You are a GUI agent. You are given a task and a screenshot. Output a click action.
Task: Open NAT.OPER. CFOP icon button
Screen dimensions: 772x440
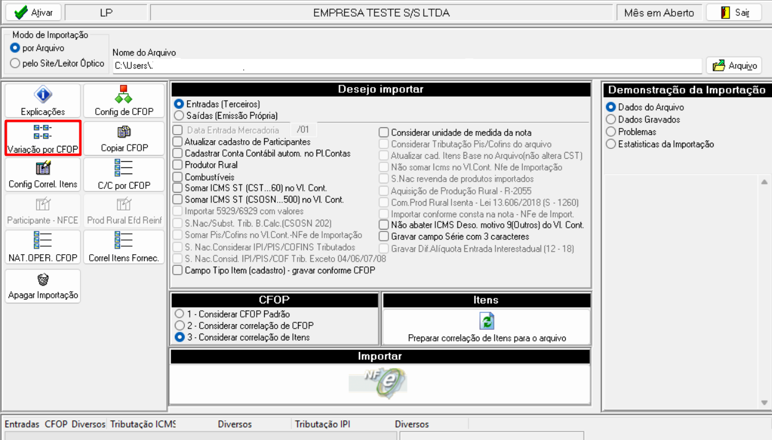tap(42, 247)
